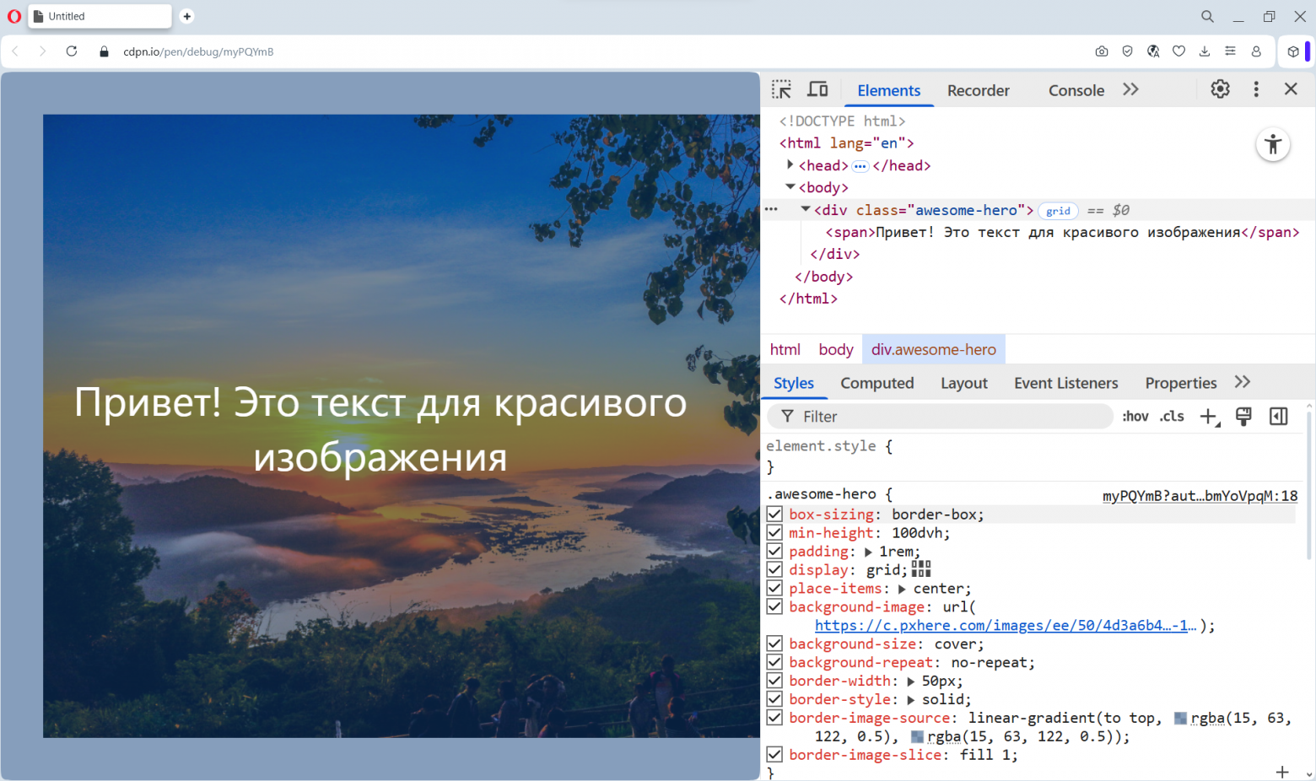Dock the Styles sidebar with the panel icon
The image size is (1316, 781).
pos(1278,416)
